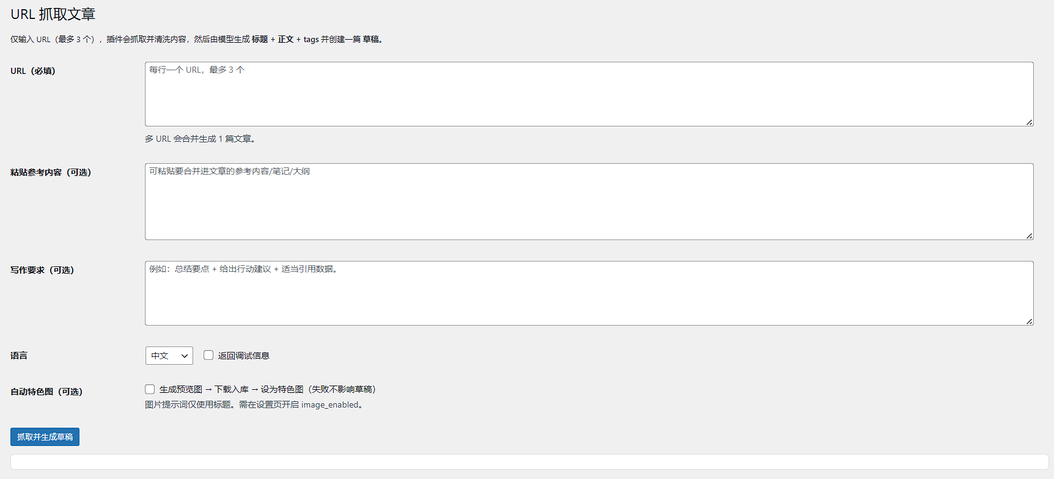Click the URL（必填）field label
1054x479 pixels.
point(33,71)
